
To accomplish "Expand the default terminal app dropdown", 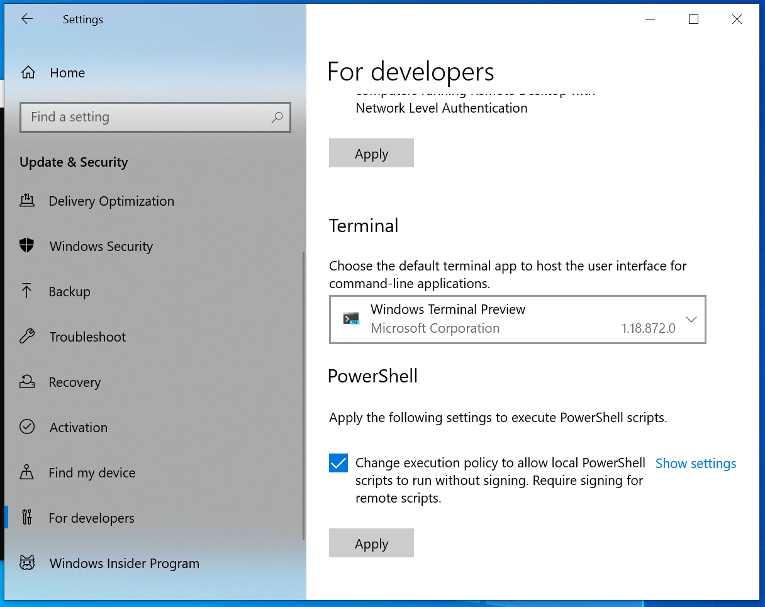I will point(691,319).
